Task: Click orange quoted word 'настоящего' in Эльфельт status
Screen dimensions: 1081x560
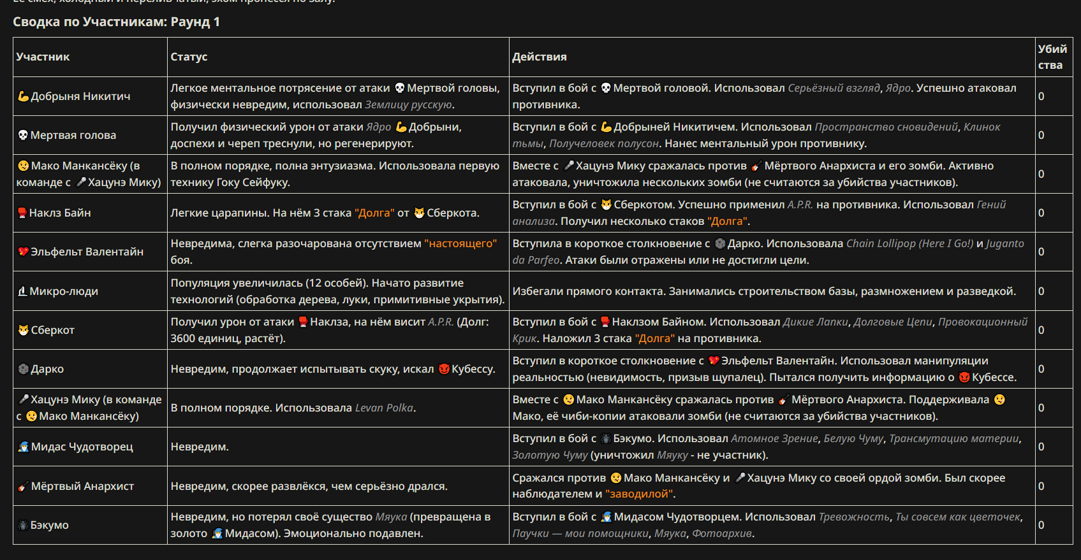Action: coord(460,243)
